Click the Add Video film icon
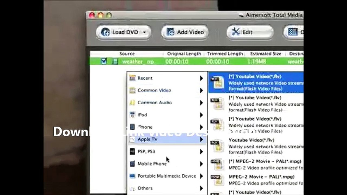Screen dimensions: 347x195 pyautogui.click(x=171, y=32)
